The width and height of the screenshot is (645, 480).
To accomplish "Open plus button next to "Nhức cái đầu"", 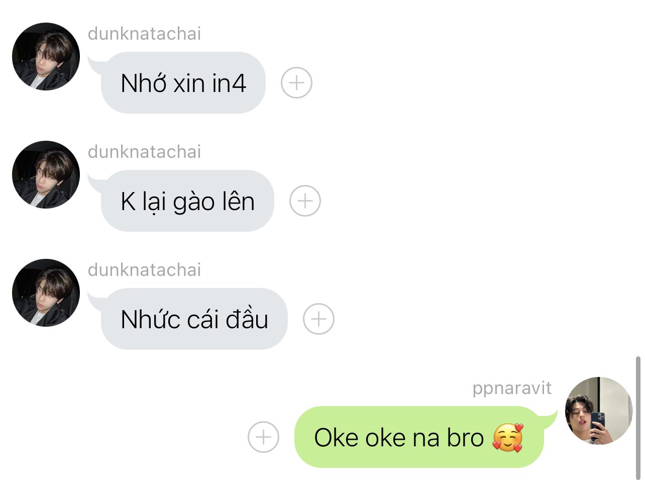I will click(x=318, y=319).
